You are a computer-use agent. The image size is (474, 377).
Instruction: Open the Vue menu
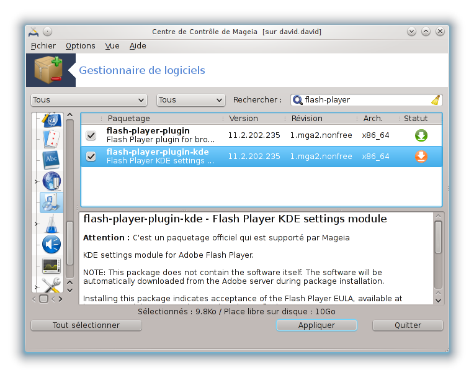pyautogui.click(x=112, y=46)
